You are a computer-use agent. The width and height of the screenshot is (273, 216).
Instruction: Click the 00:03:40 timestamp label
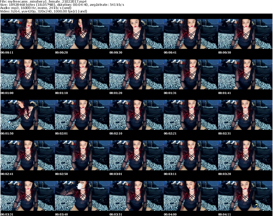click(x=62, y=214)
